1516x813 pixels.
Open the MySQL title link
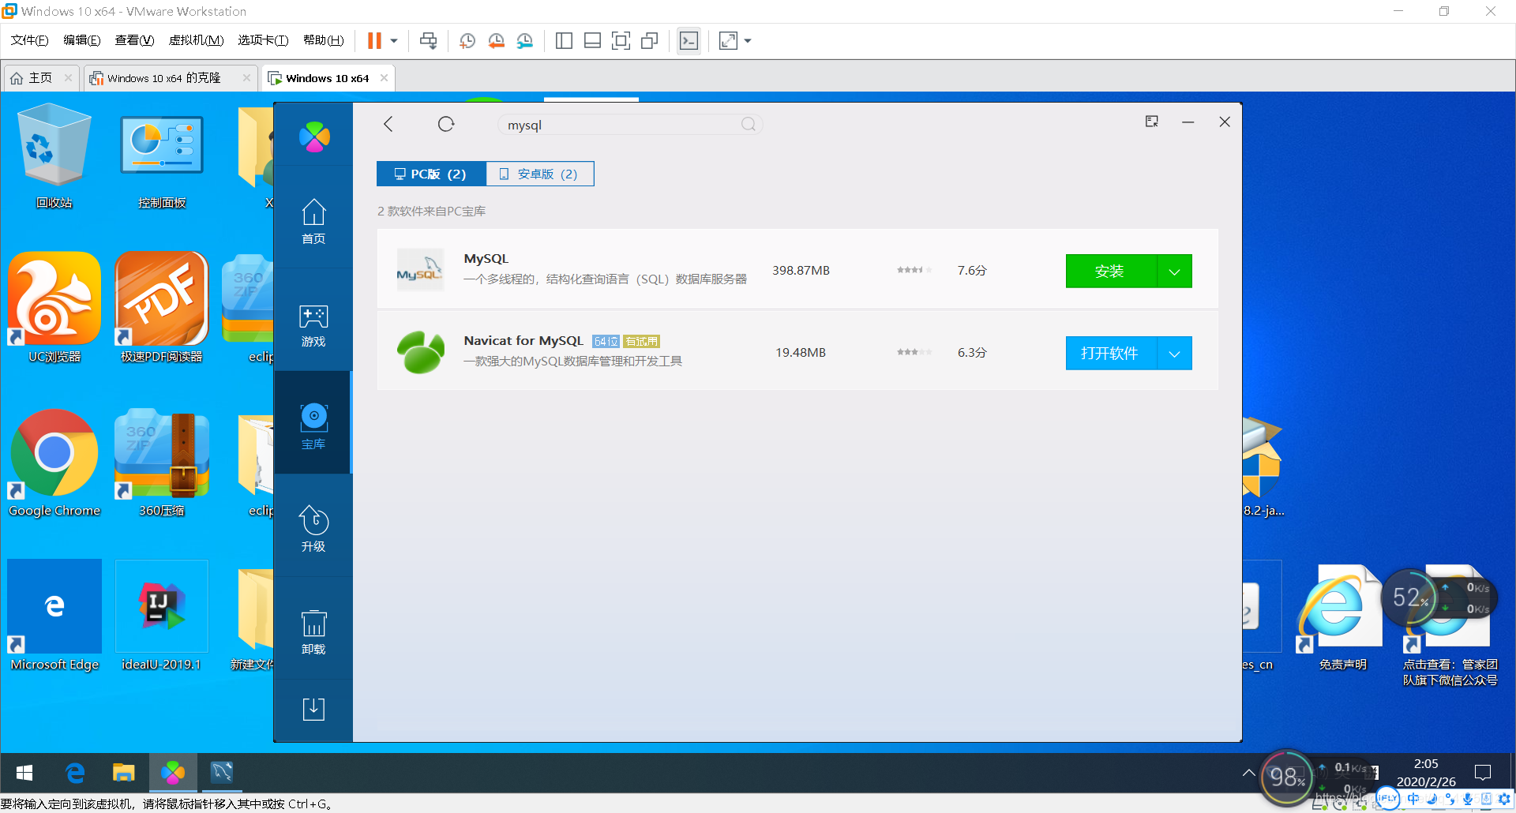point(486,259)
